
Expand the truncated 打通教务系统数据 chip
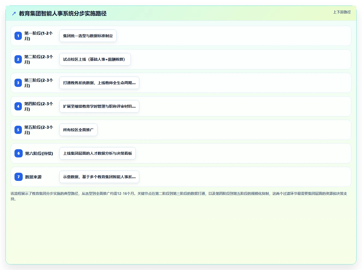pyautogui.click(x=99, y=83)
